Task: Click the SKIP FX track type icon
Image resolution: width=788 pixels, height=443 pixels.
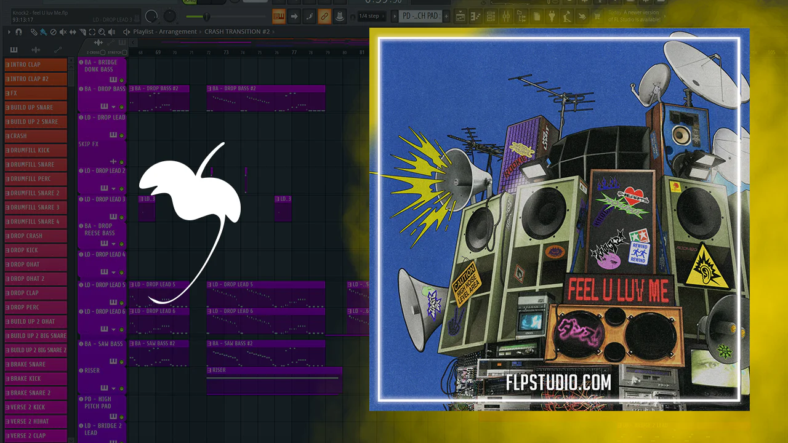Action: point(113,161)
